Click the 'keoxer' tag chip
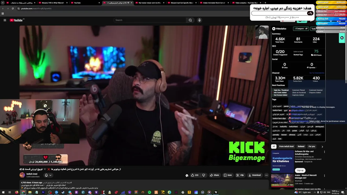 284,135
